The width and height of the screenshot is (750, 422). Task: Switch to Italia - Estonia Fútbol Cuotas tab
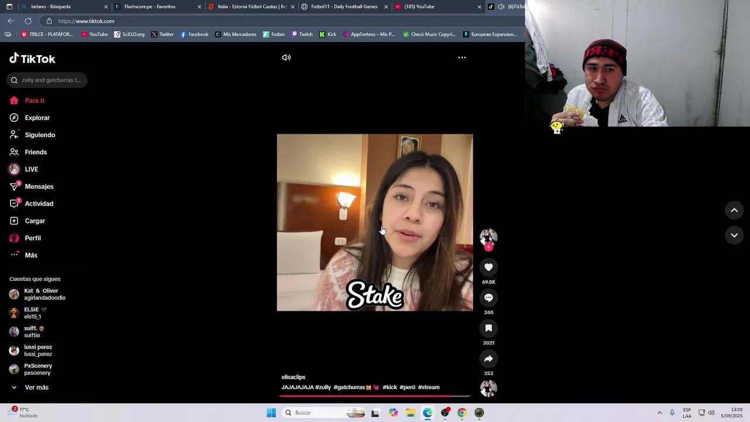251,6
